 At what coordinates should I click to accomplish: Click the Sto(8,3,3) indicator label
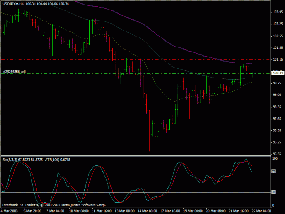(x=10, y=160)
